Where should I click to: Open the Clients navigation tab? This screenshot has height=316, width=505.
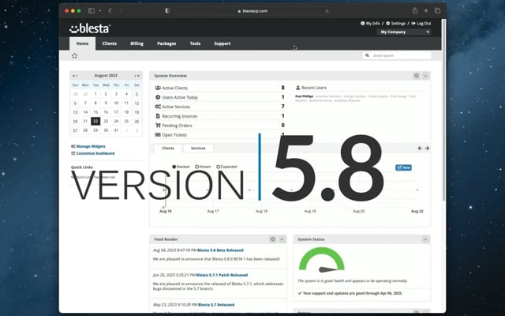point(110,43)
